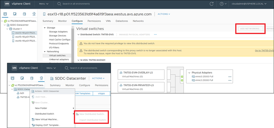This screenshot has width=274, height=128.
Task: Open Hosts and Clusters view in esx13 window
Action: tap(5, 14)
